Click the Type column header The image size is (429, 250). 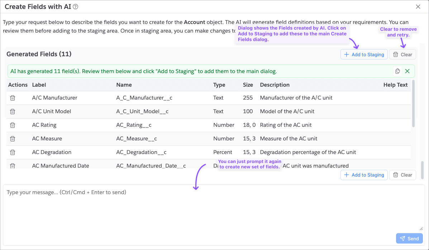click(219, 85)
